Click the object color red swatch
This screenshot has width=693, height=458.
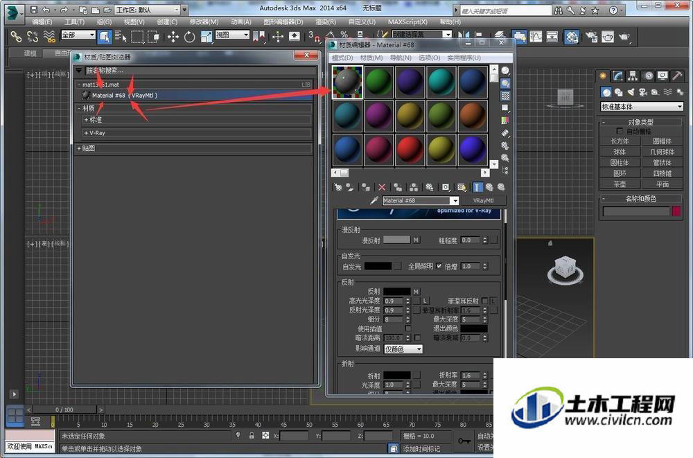click(676, 211)
